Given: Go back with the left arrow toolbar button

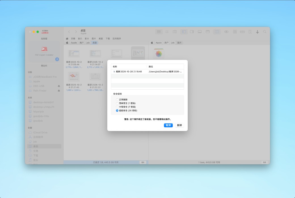Looking at the screenshot, I should point(69,32).
